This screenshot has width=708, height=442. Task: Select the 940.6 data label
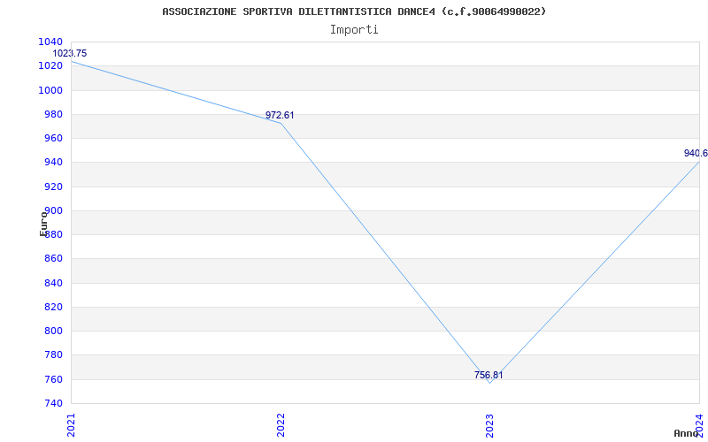click(x=696, y=153)
